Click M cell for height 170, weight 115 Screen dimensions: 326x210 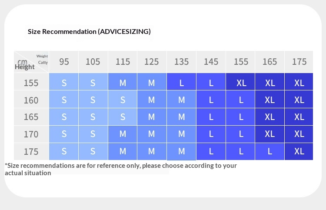(123, 134)
